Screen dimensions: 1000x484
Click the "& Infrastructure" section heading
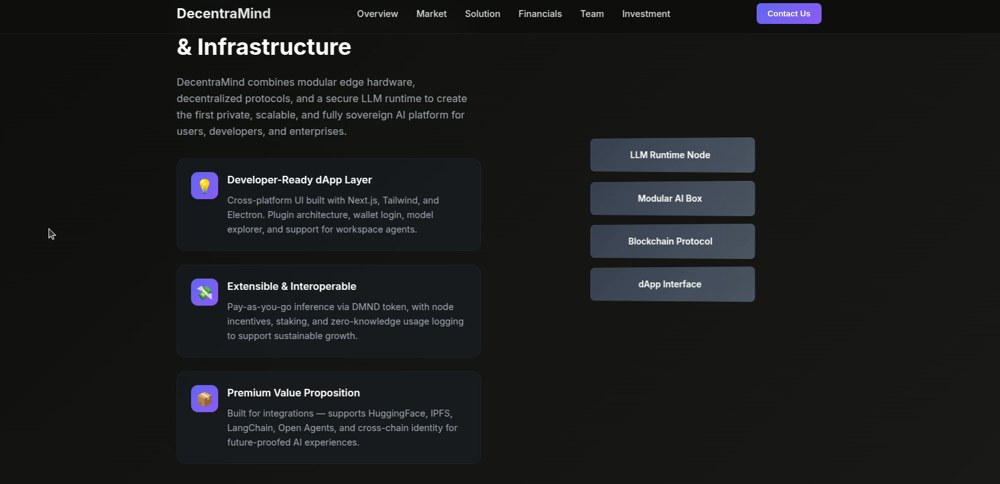pyautogui.click(x=264, y=47)
